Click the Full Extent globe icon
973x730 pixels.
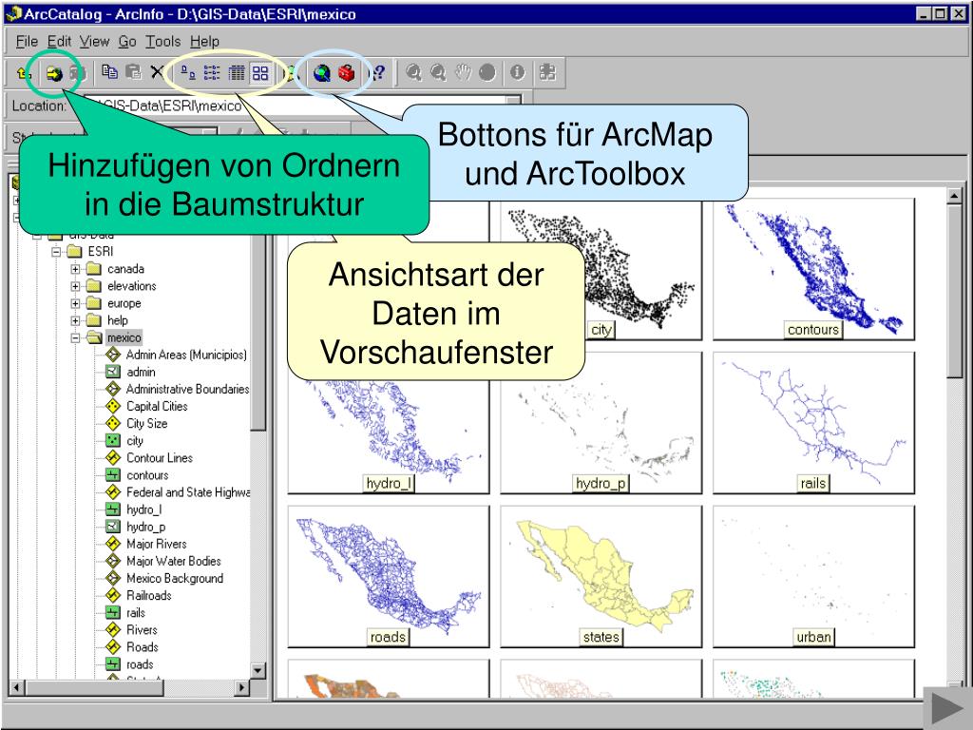487,73
